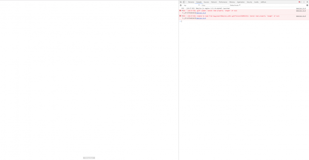
Task: Open the Memory tab
Action: click(232, 2)
